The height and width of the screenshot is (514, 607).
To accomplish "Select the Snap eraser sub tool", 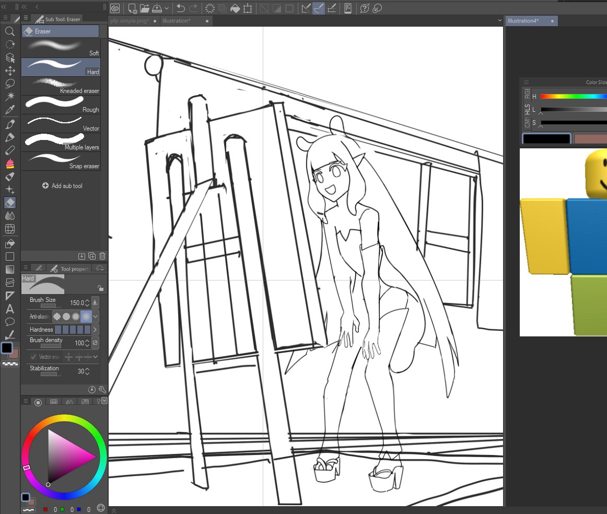I will (x=61, y=161).
